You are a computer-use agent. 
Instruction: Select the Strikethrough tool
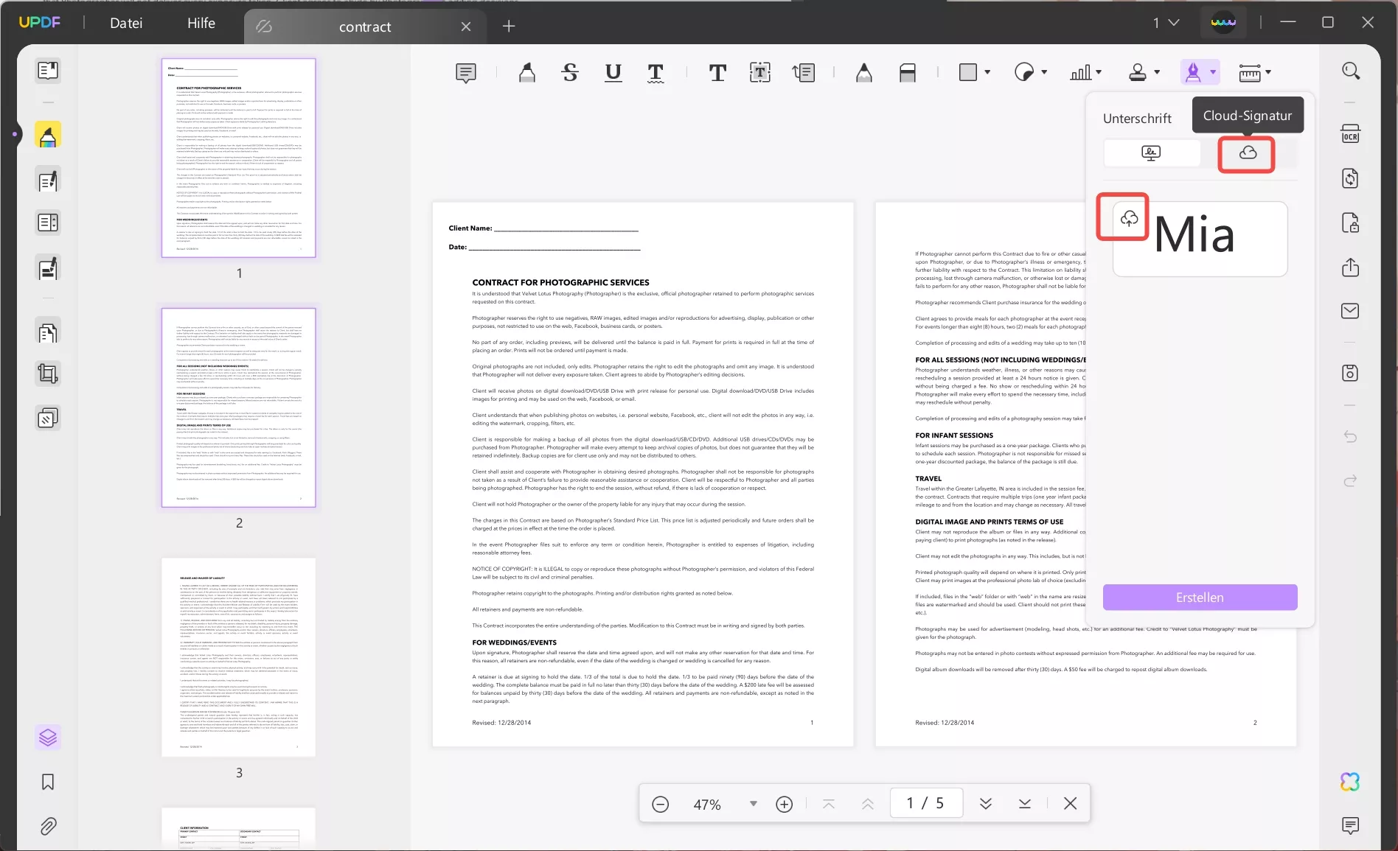coord(570,72)
